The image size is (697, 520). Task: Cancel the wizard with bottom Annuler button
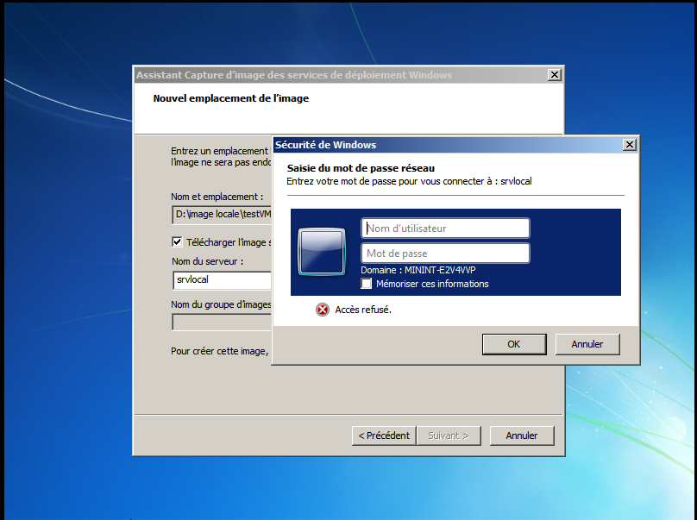[521, 435]
